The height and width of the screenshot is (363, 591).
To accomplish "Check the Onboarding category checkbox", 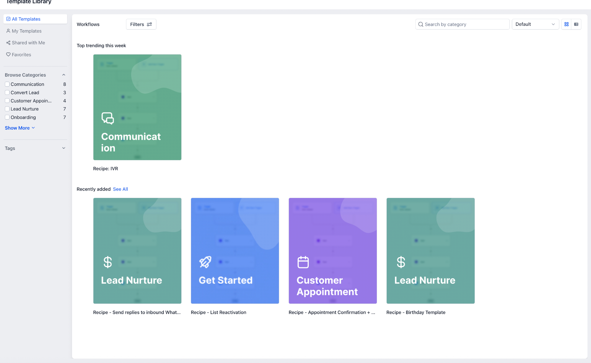I will point(7,117).
